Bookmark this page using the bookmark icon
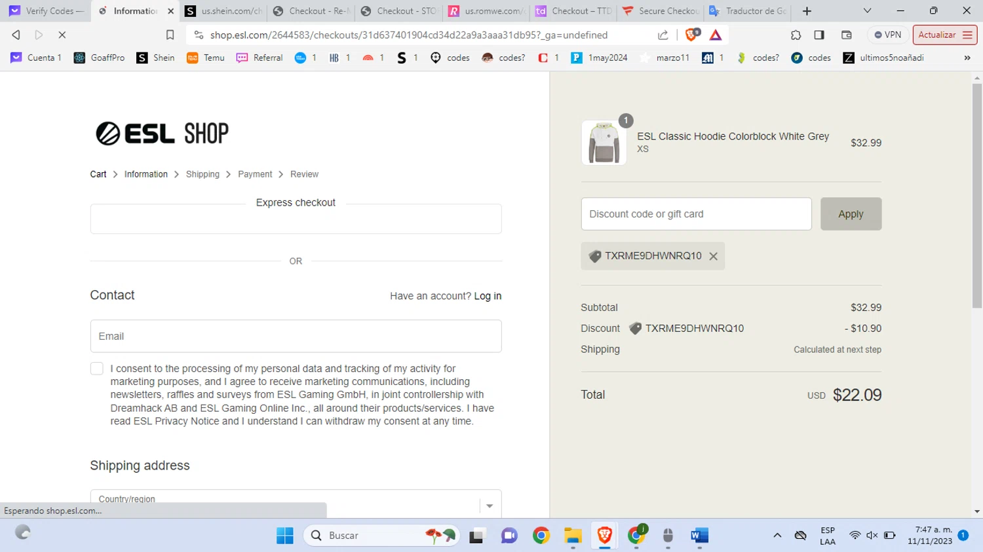The height and width of the screenshot is (552, 983). 170,35
